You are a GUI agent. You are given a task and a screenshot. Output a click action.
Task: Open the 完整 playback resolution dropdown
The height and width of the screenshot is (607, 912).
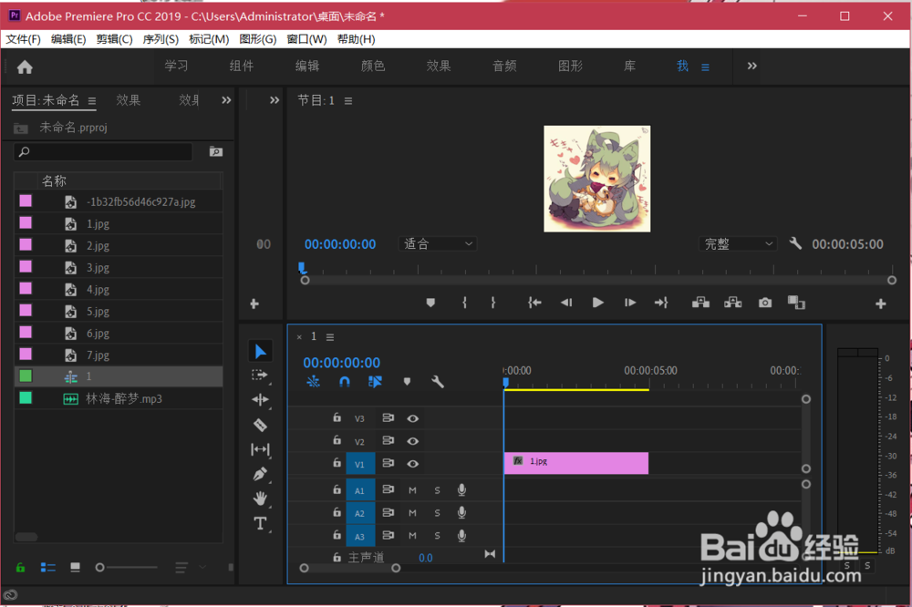tap(738, 243)
